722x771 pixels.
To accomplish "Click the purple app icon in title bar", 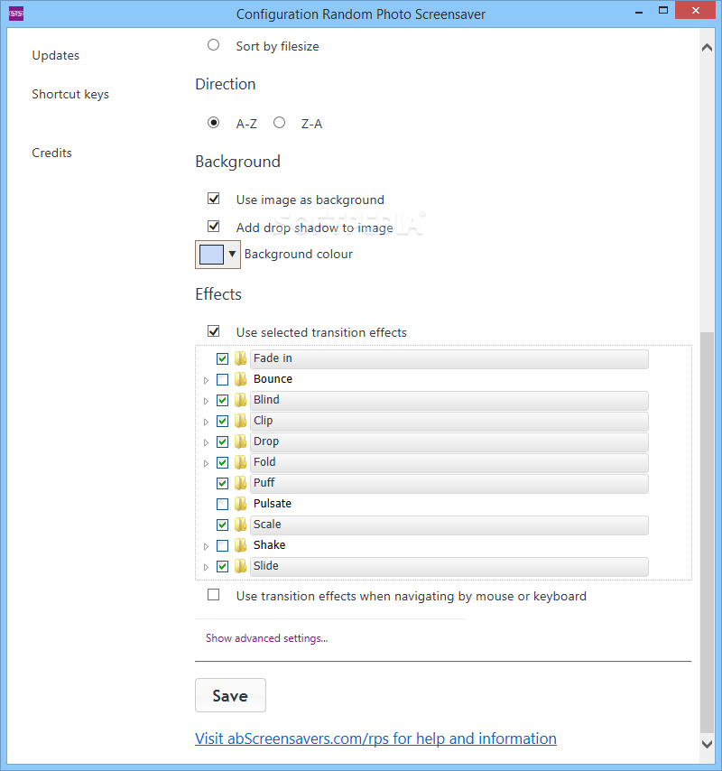I will [x=16, y=14].
